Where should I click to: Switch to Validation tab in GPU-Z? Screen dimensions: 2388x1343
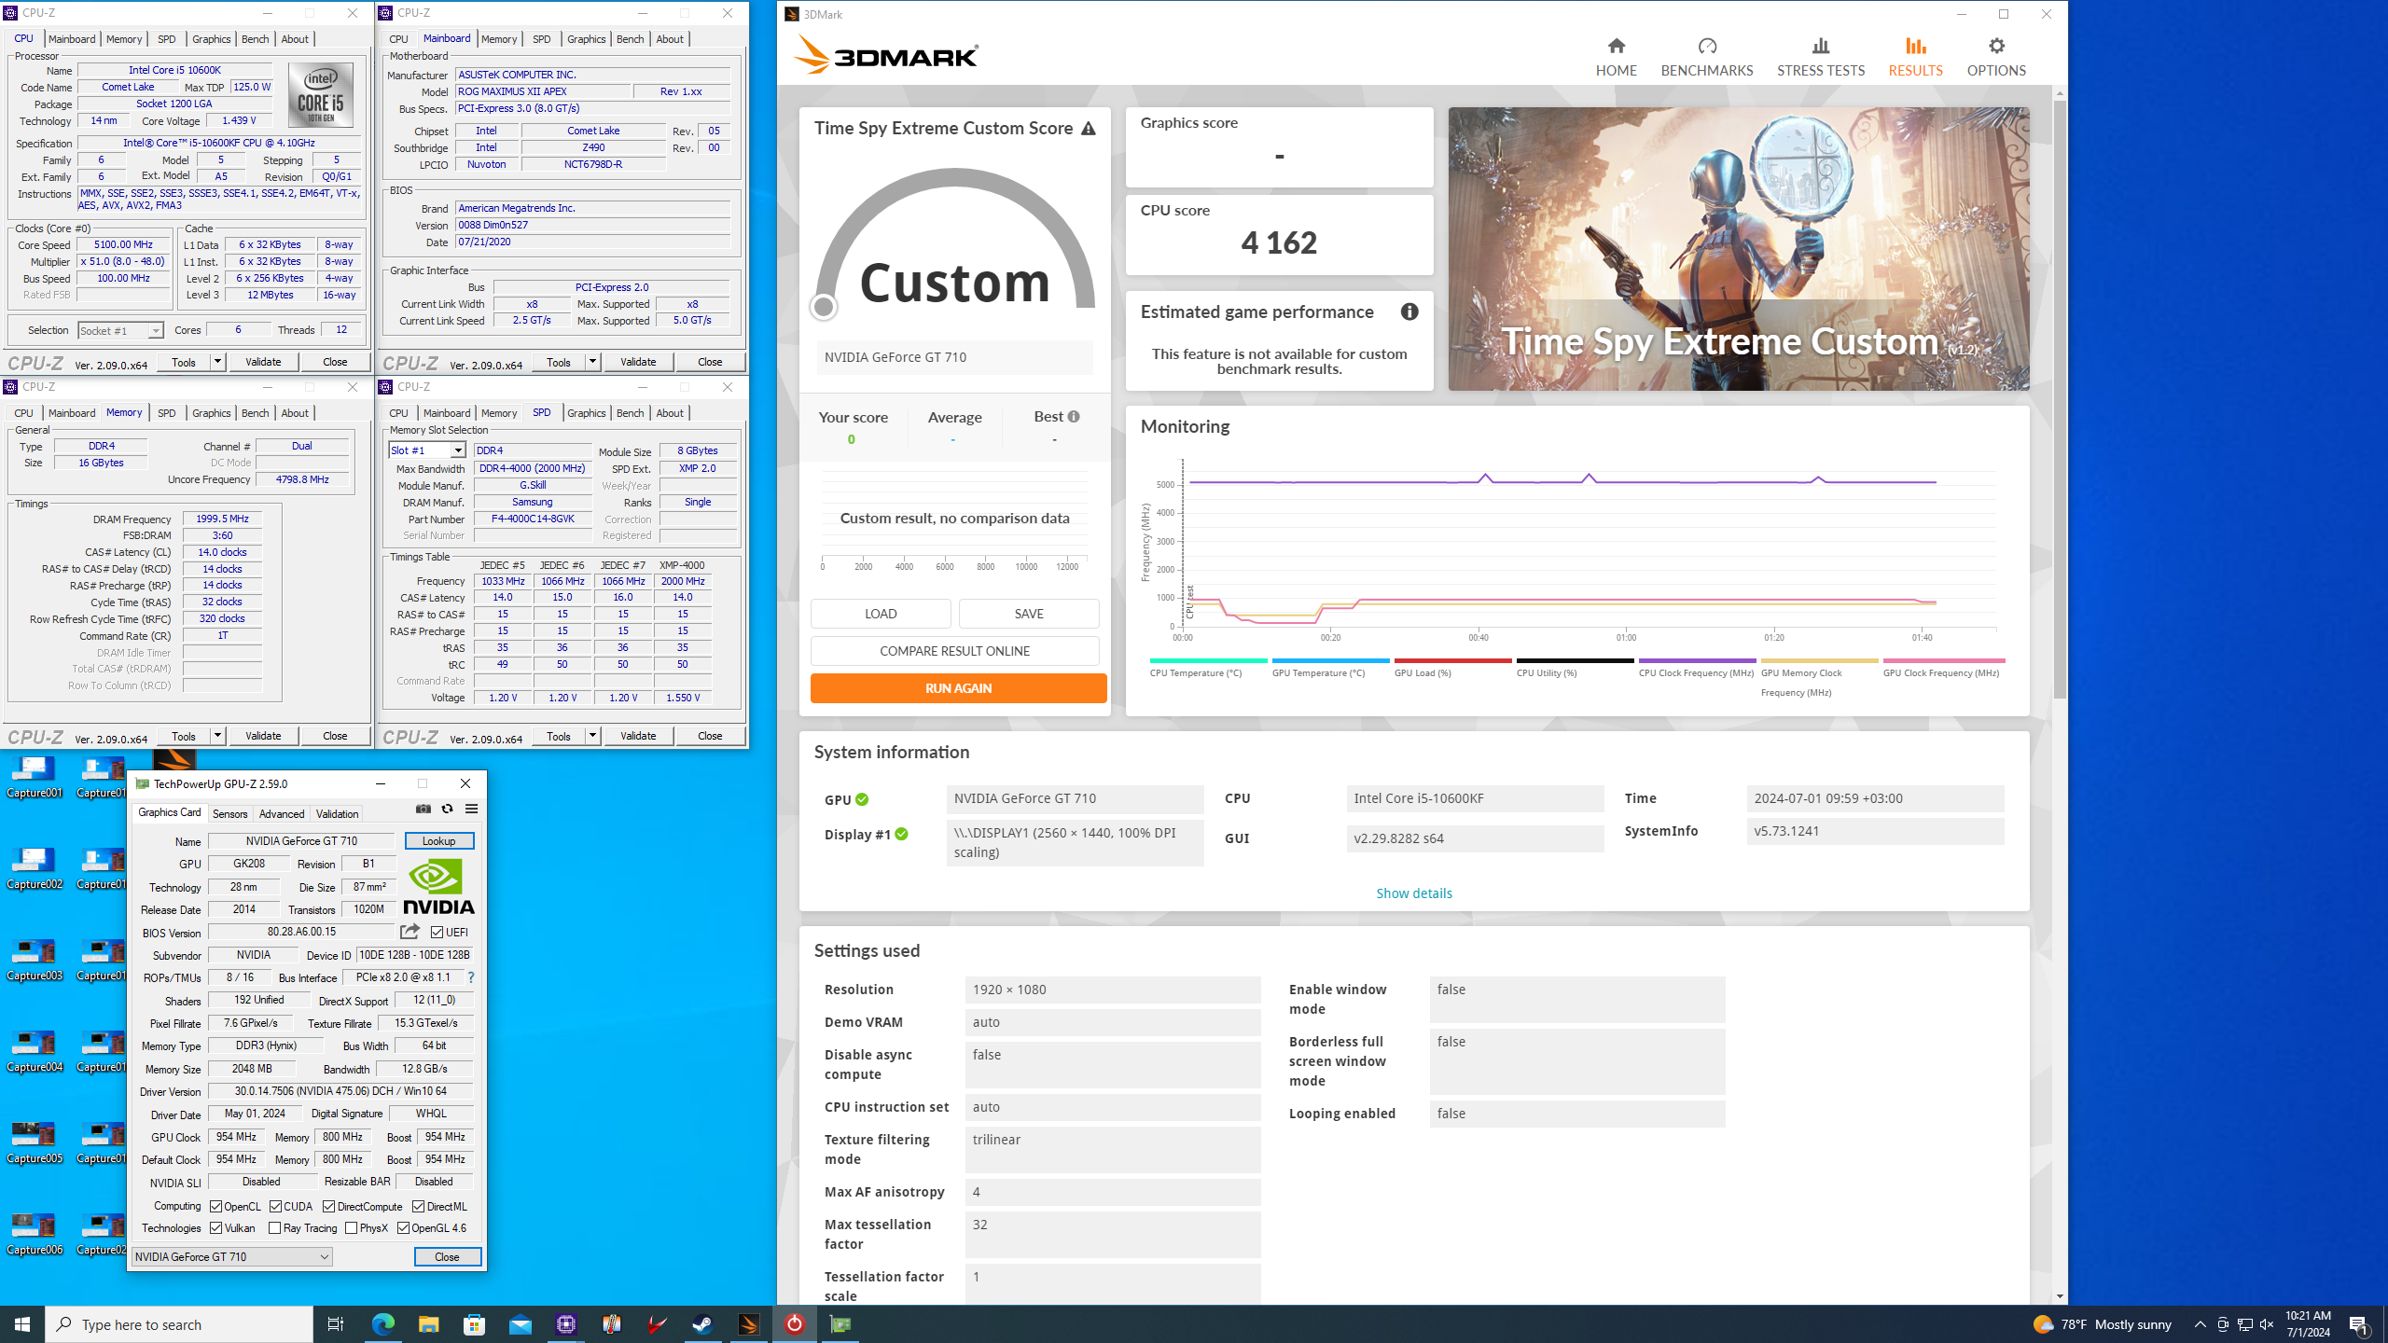(337, 814)
